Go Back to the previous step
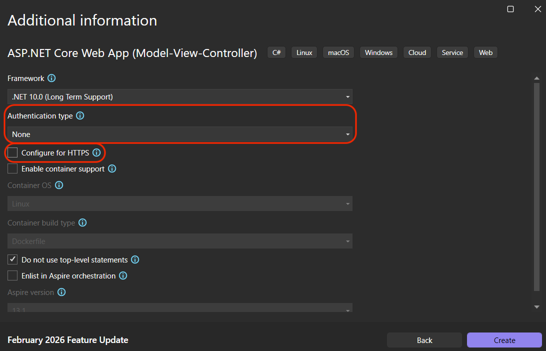The image size is (546, 351). click(x=424, y=340)
